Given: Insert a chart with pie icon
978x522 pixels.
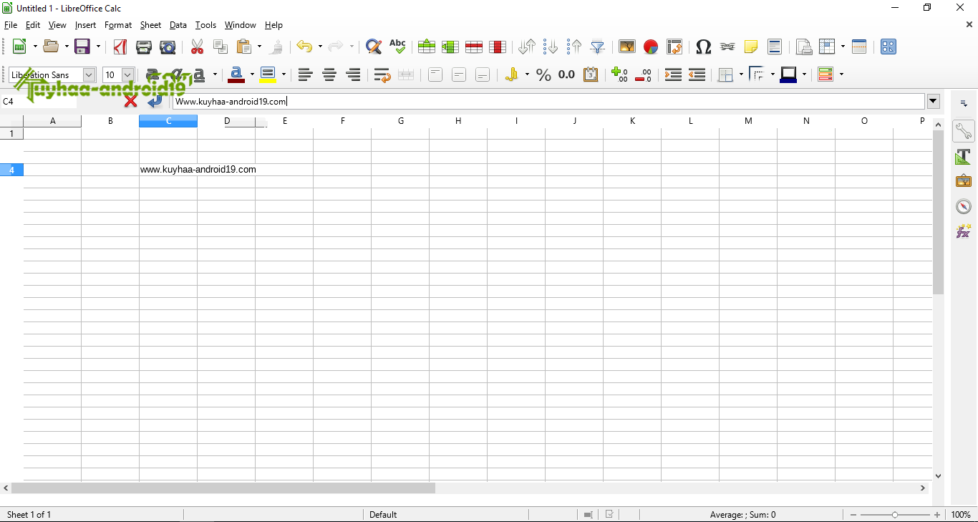Looking at the screenshot, I should [651, 47].
